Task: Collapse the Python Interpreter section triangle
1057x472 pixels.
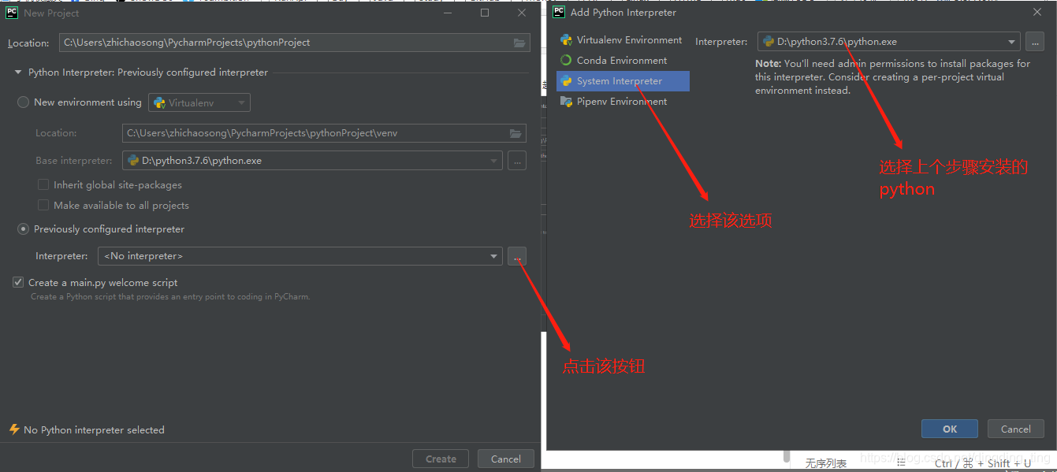Action: pos(18,72)
